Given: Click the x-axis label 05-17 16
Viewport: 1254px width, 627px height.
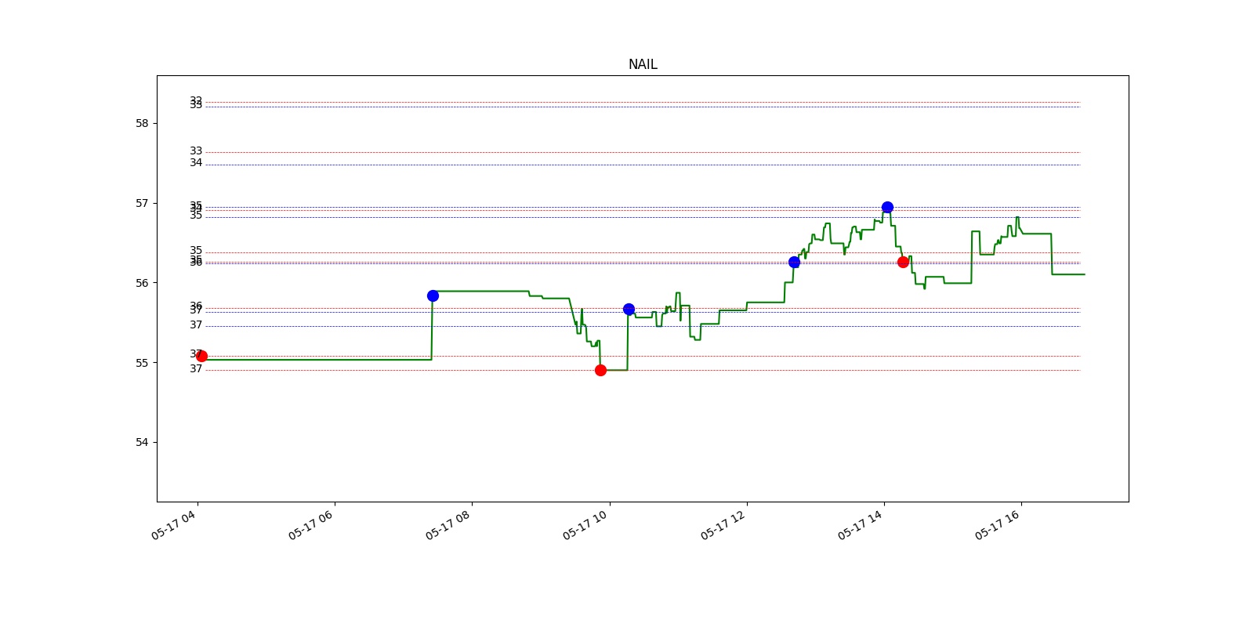Looking at the screenshot, I should (x=997, y=525).
